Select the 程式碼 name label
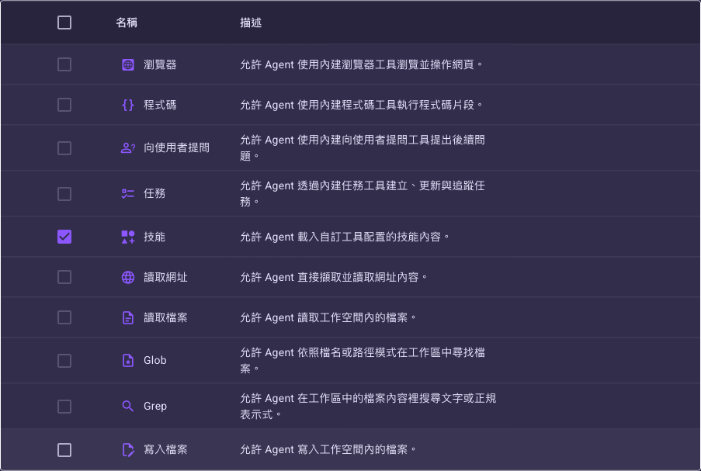701x471 pixels. click(160, 105)
